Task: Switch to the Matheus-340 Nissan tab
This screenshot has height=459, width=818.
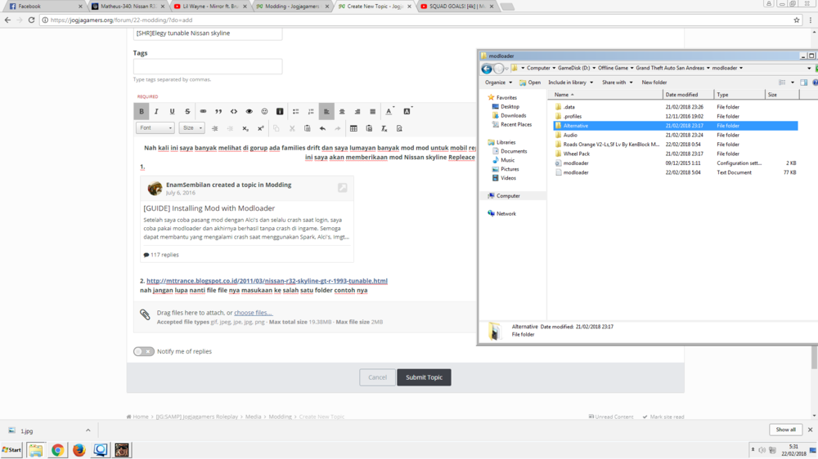Action: 128,7
